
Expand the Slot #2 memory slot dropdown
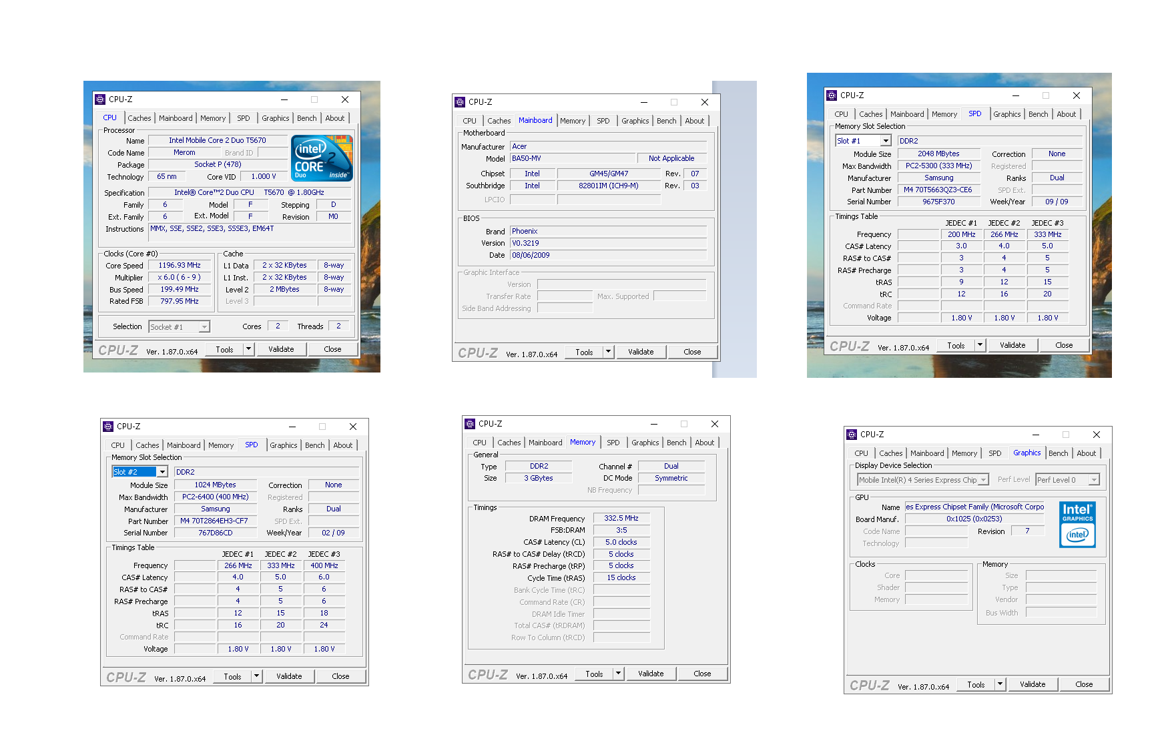tap(162, 472)
